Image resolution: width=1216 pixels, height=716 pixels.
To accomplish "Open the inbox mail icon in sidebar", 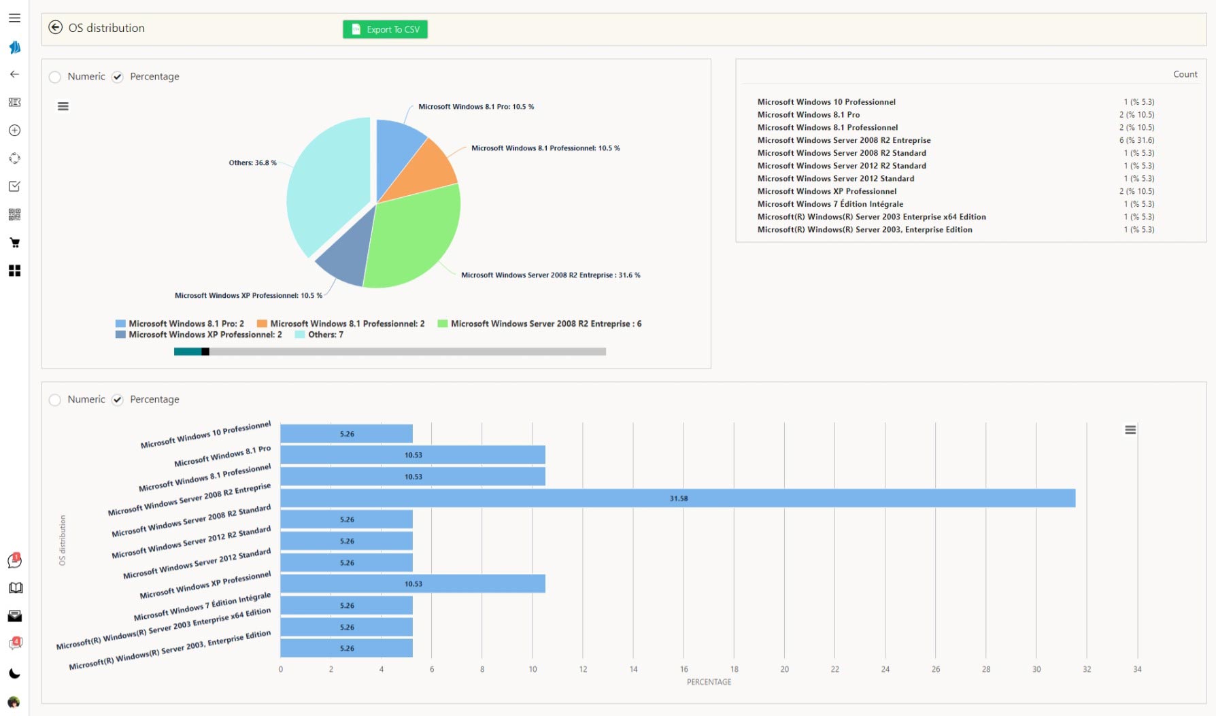I will [x=14, y=615].
